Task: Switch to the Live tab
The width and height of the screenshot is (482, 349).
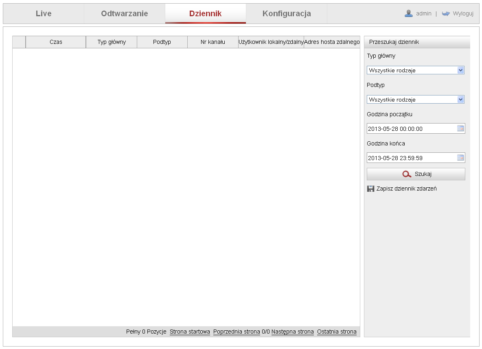Action: coord(44,13)
